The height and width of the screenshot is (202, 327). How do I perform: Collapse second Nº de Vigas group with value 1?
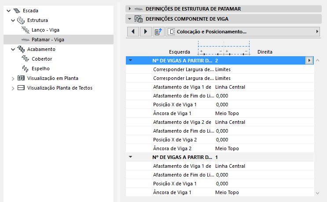131,157
